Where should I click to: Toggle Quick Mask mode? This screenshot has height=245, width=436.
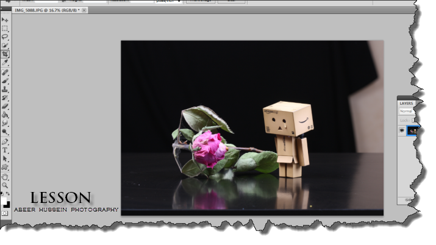pyautogui.click(x=5, y=213)
